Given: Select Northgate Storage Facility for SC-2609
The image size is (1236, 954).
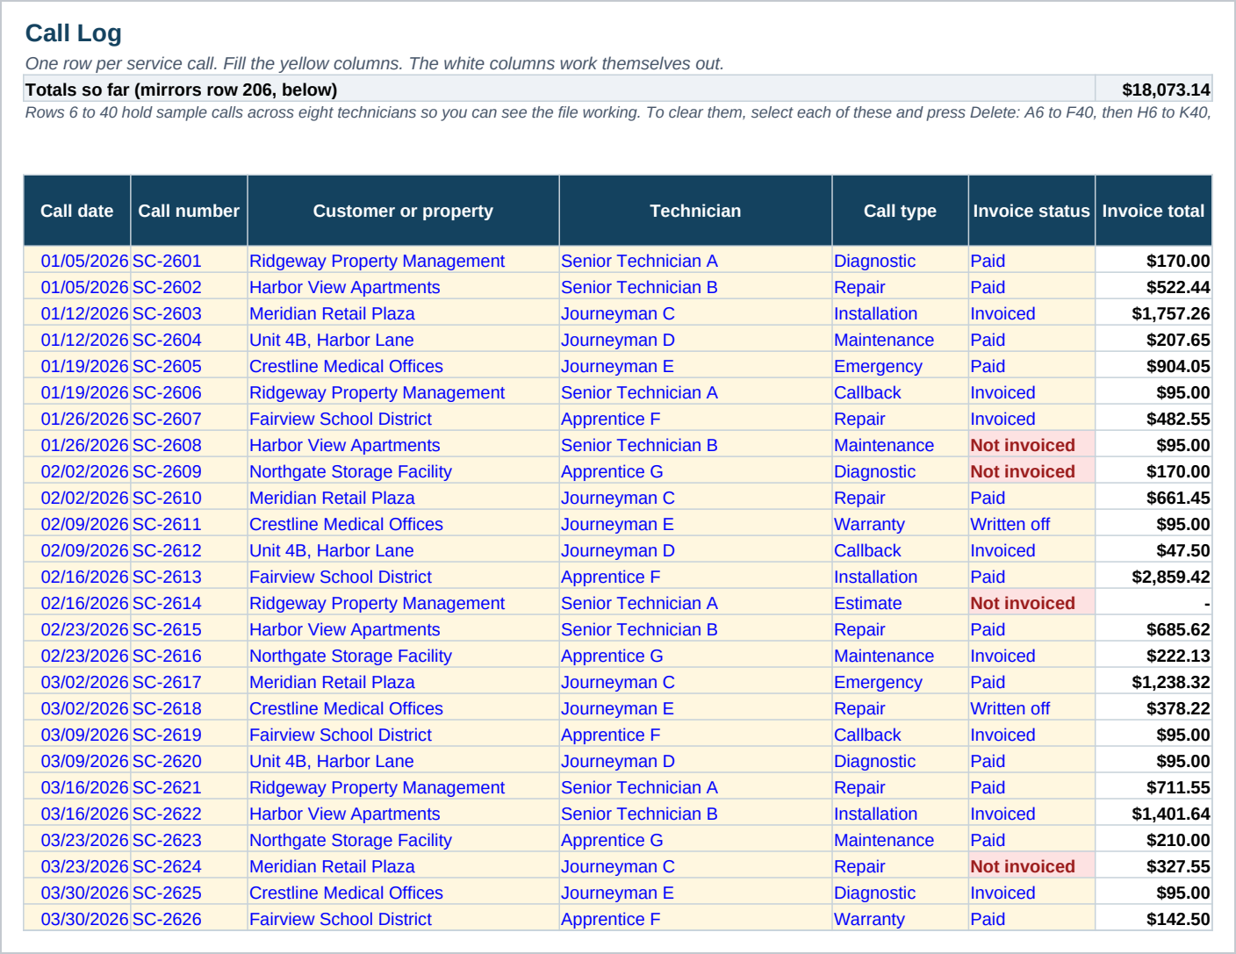Looking at the screenshot, I should 403,471.
